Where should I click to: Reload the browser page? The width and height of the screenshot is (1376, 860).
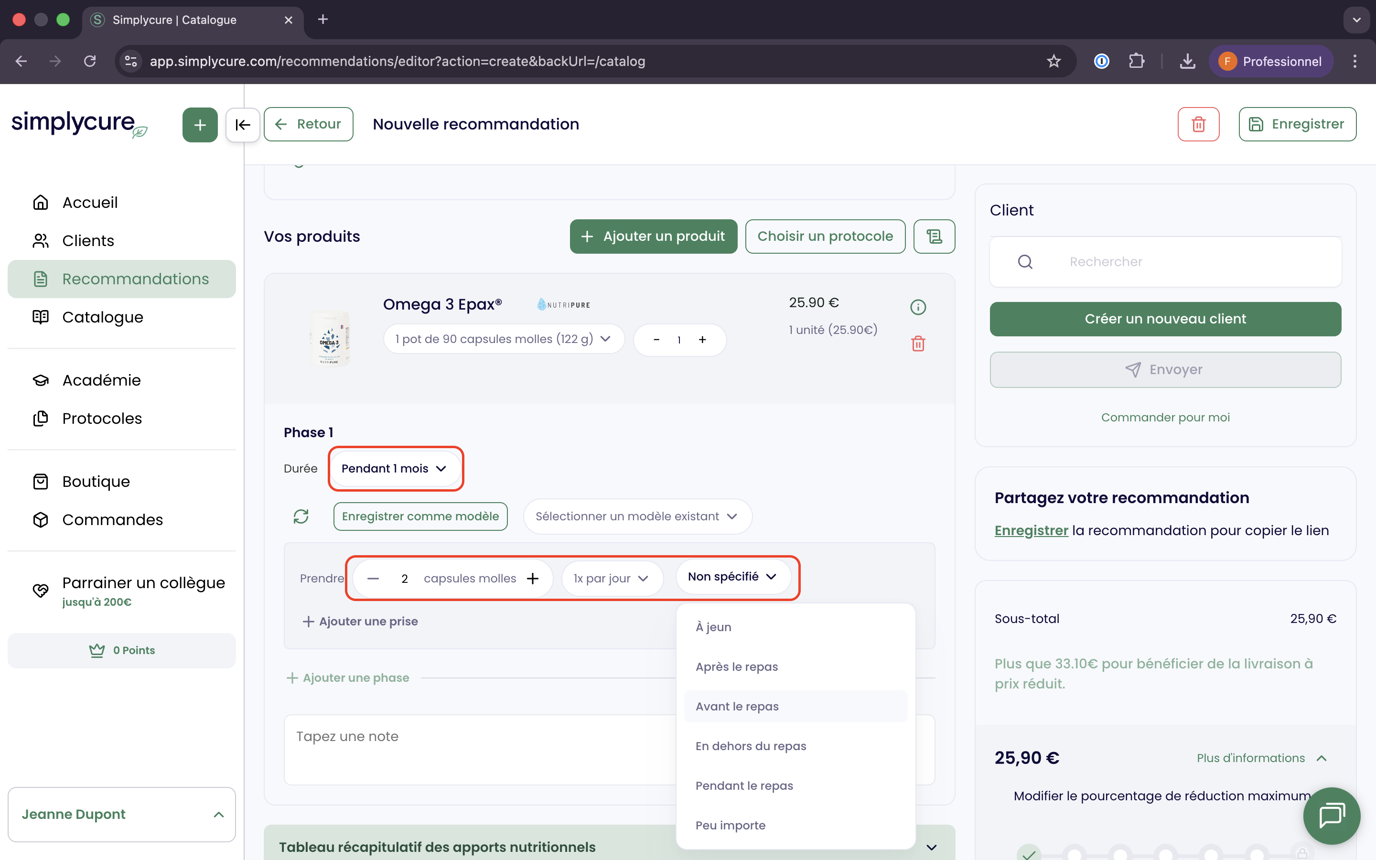point(90,61)
